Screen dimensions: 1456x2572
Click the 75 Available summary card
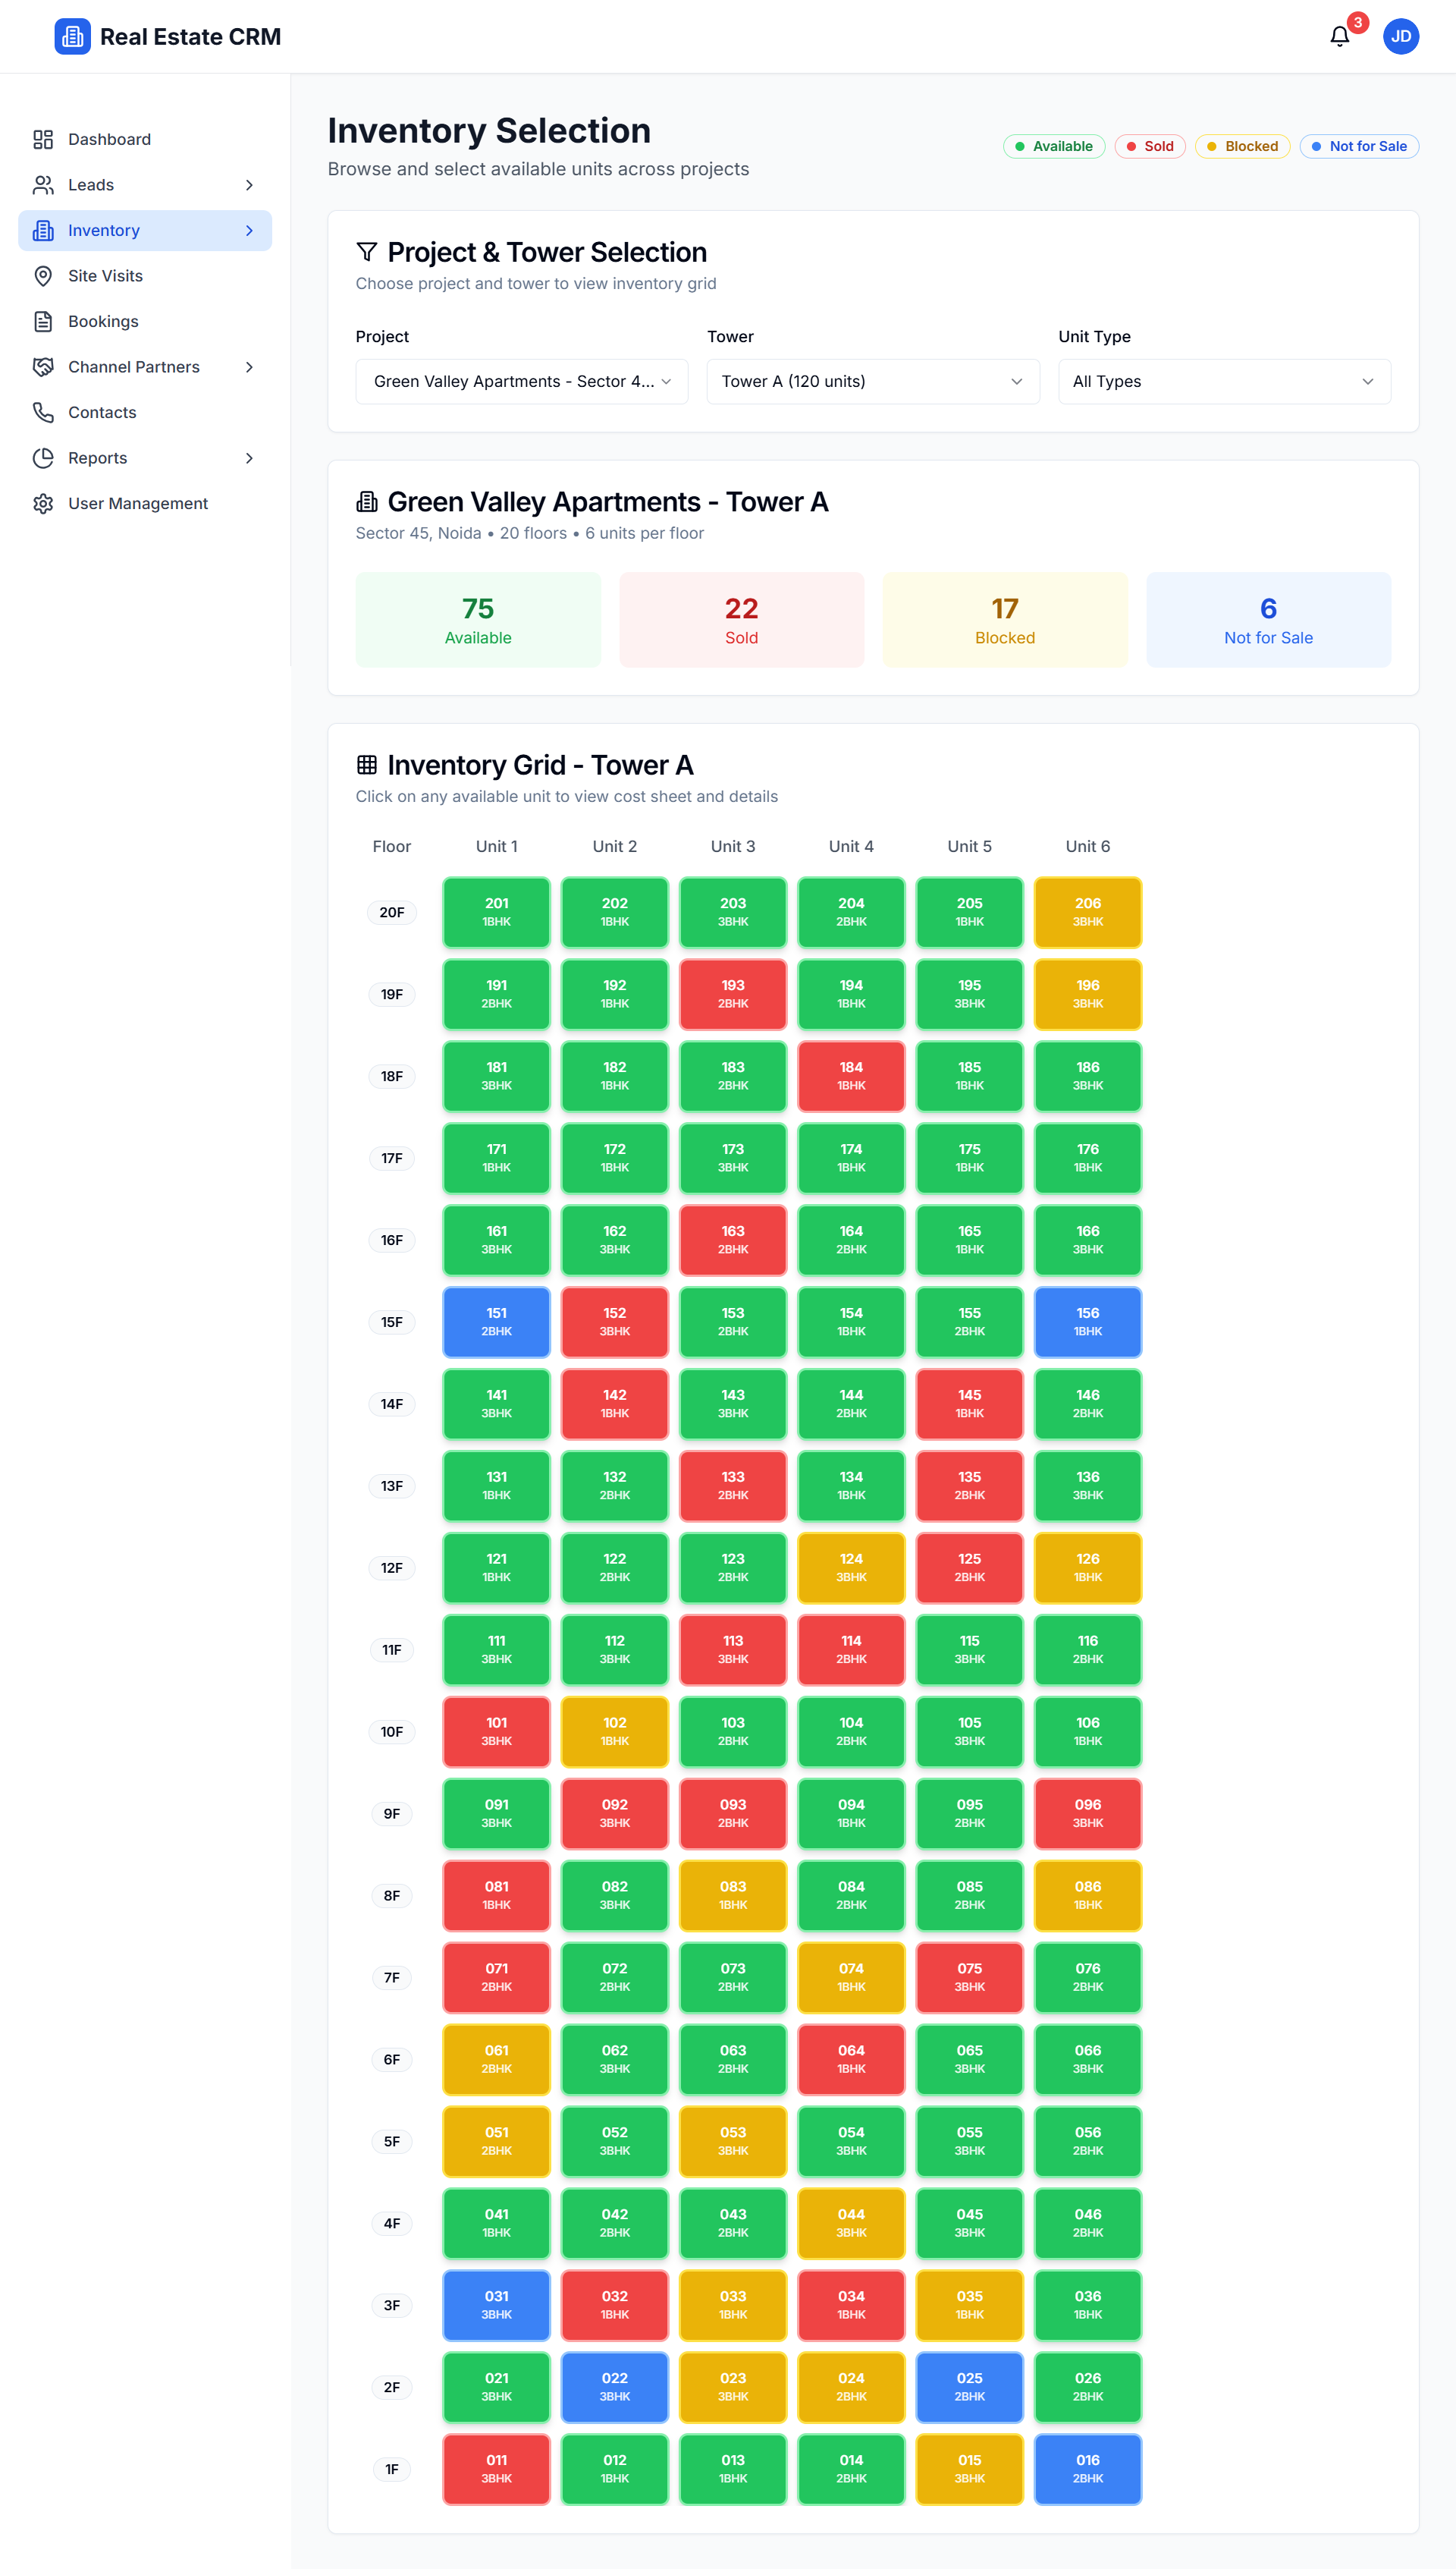pos(478,621)
